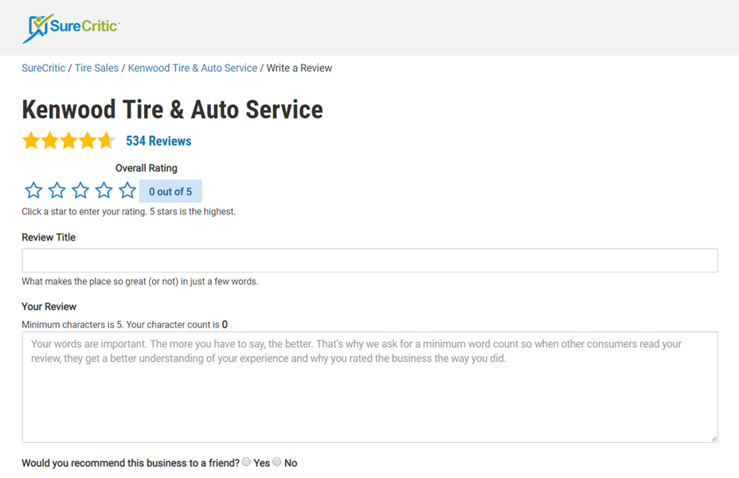This screenshot has height=478, width=739.
Task: Set the overall rating to one star
Action: 33,190
